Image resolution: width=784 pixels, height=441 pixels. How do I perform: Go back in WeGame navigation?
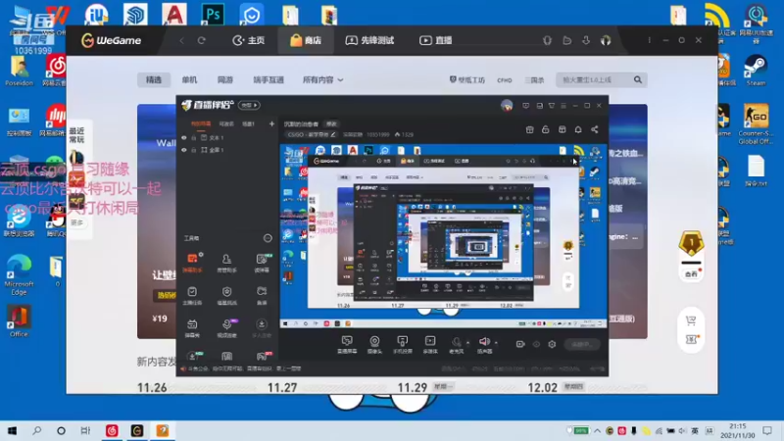click(x=181, y=40)
